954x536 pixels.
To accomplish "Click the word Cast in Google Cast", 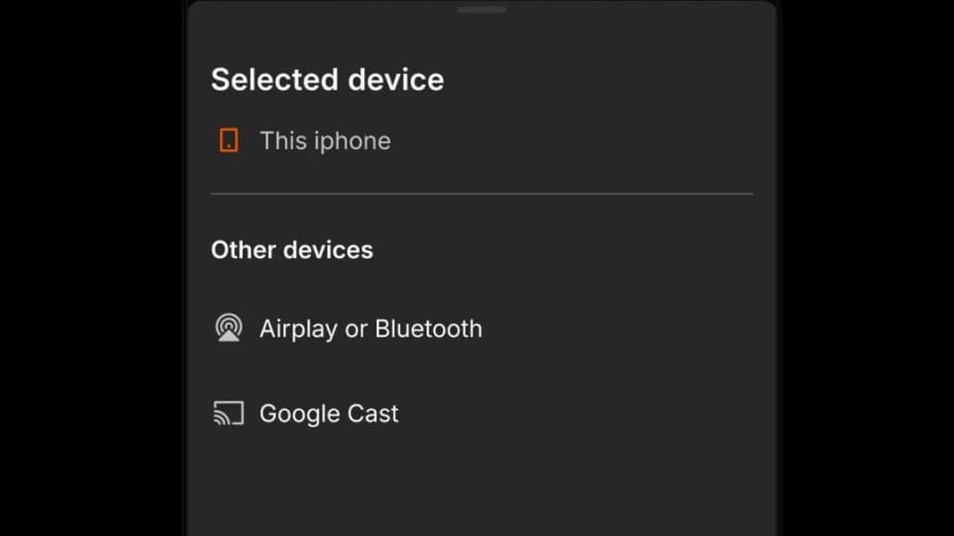I will [x=373, y=413].
